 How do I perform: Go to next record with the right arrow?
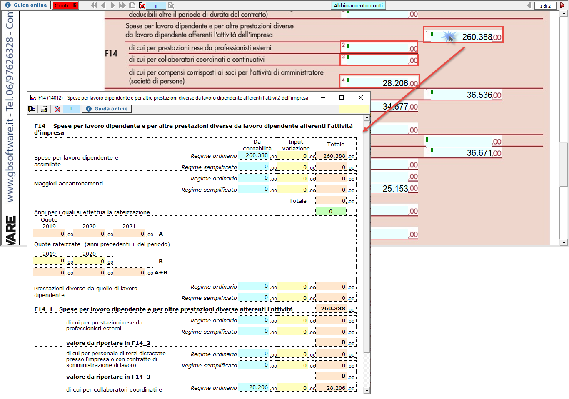pos(112,5)
